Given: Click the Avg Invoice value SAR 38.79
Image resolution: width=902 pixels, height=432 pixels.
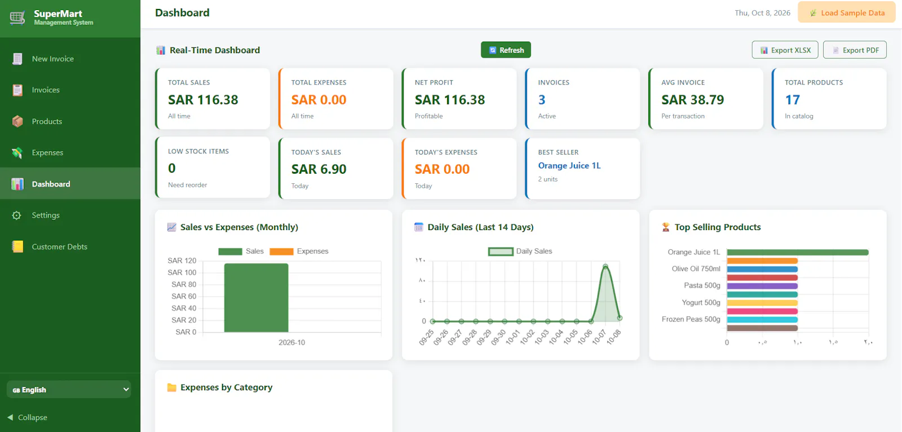Looking at the screenshot, I should tap(693, 100).
